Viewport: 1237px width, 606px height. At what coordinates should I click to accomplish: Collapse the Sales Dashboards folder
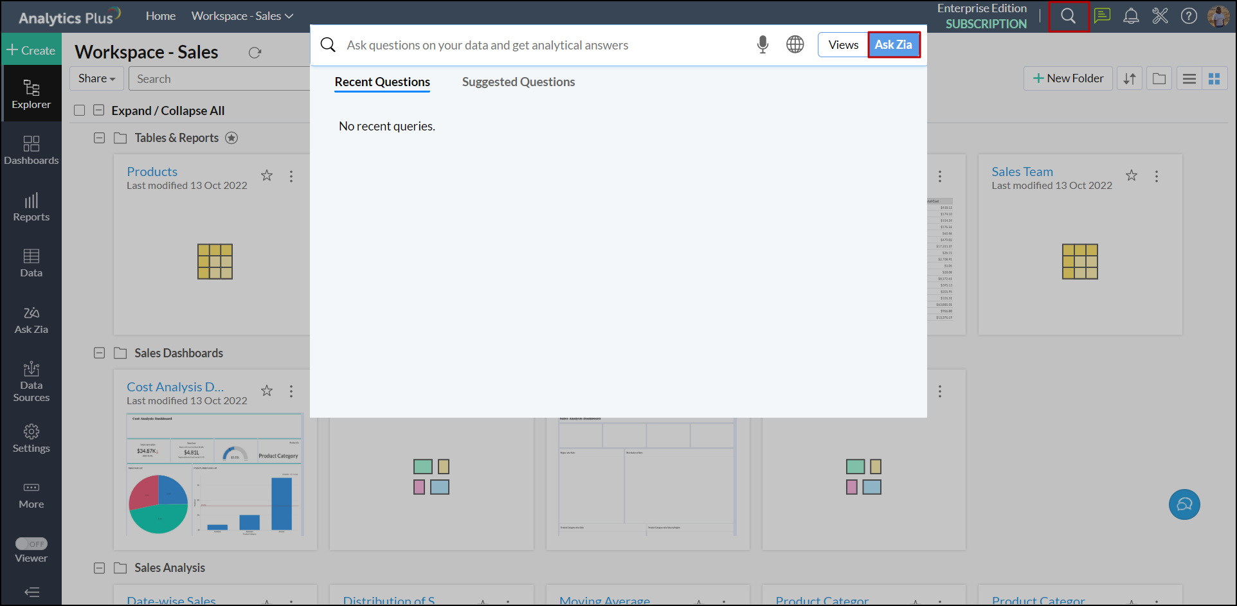(x=99, y=353)
